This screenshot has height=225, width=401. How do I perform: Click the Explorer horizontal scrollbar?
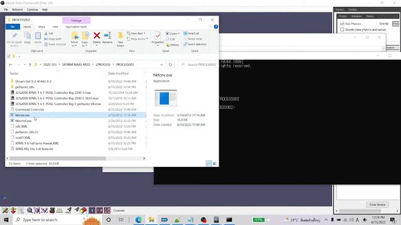pyautogui.click(x=58, y=158)
